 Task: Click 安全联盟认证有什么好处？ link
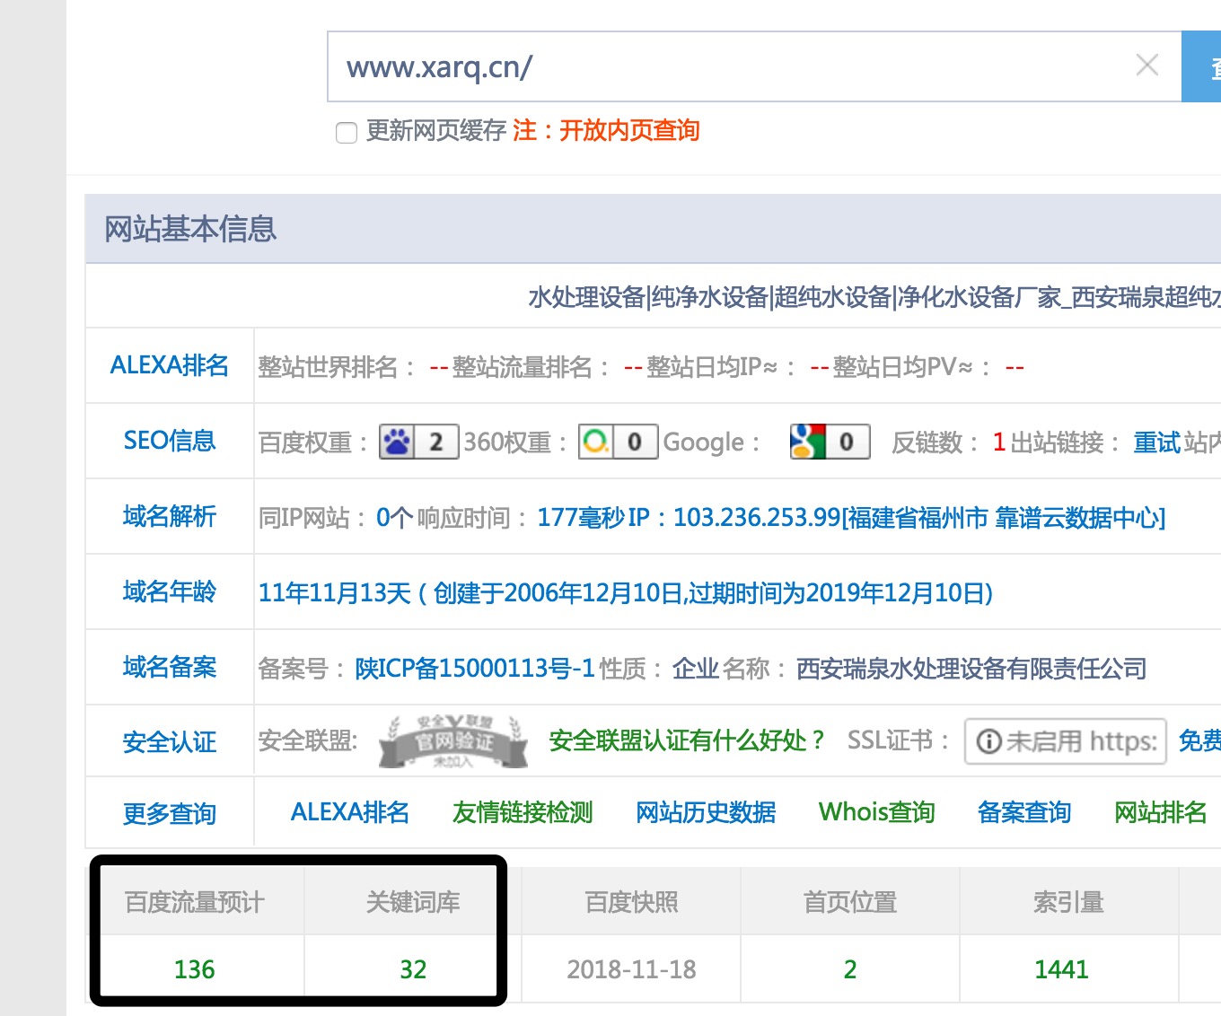pyautogui.click(x=687, y=740)
